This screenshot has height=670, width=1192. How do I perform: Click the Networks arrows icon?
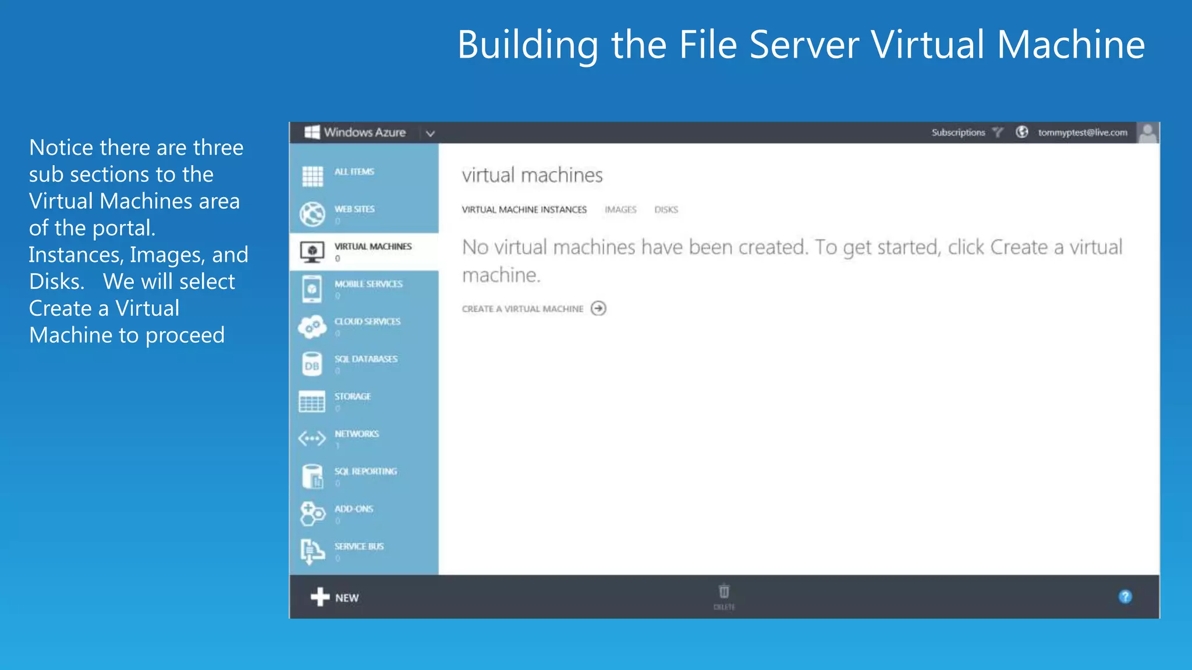(x=312, y=438)
